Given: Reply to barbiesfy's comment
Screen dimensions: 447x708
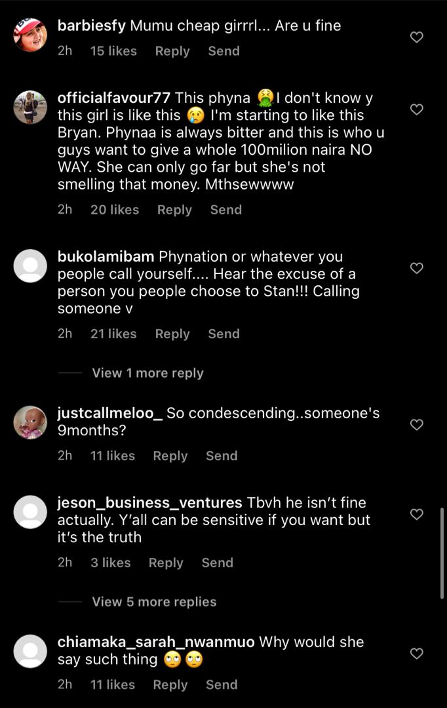Looking at the screenshot, I should pyautogui.click(x=172, y=51).
